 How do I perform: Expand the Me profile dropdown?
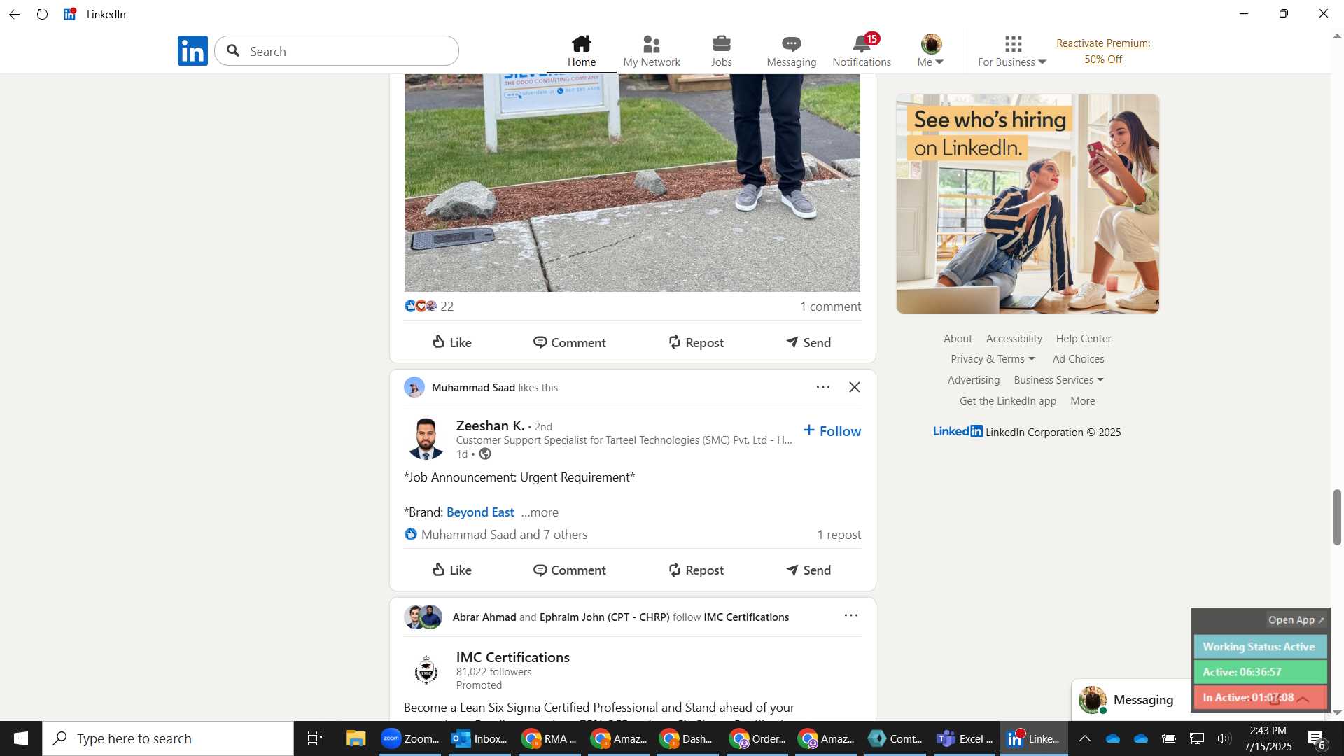pyautogui.click(x=931, y=51)
